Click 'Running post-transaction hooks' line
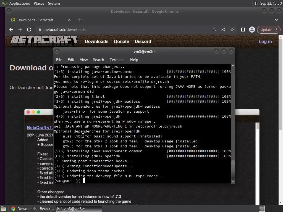Image resolution: width=283 pixels, height=212 pixels. [x=94, y=161]
